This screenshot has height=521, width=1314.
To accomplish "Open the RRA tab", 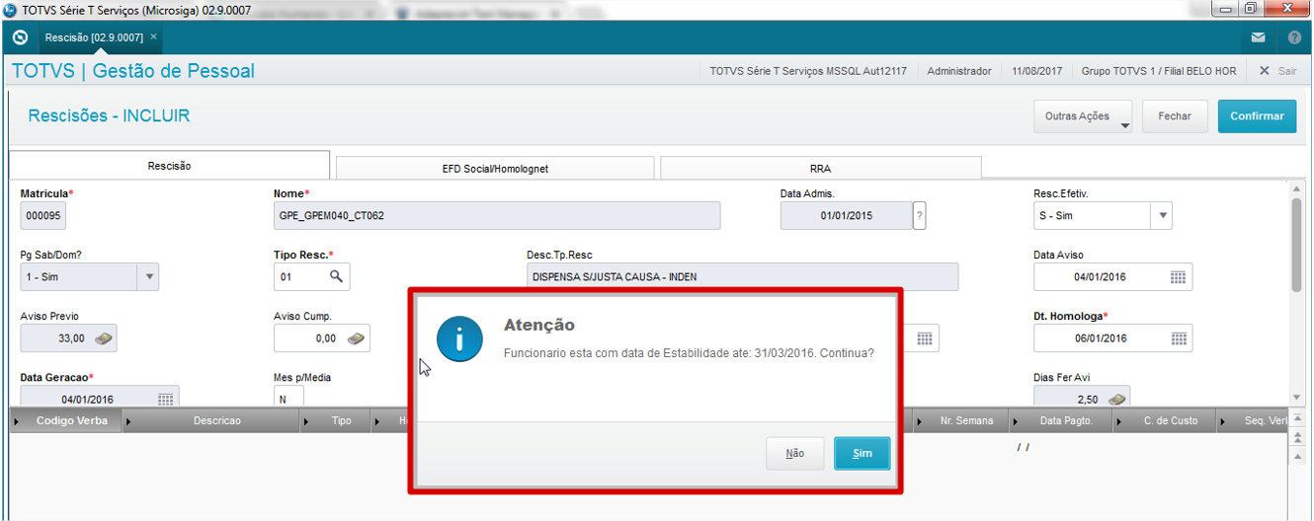I will point(820,168).
